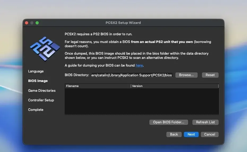This screenshot has height=152, width=247.
Task: Click the PCSX2 Setup Wizard title text
Action: click(x=123, y=23)
